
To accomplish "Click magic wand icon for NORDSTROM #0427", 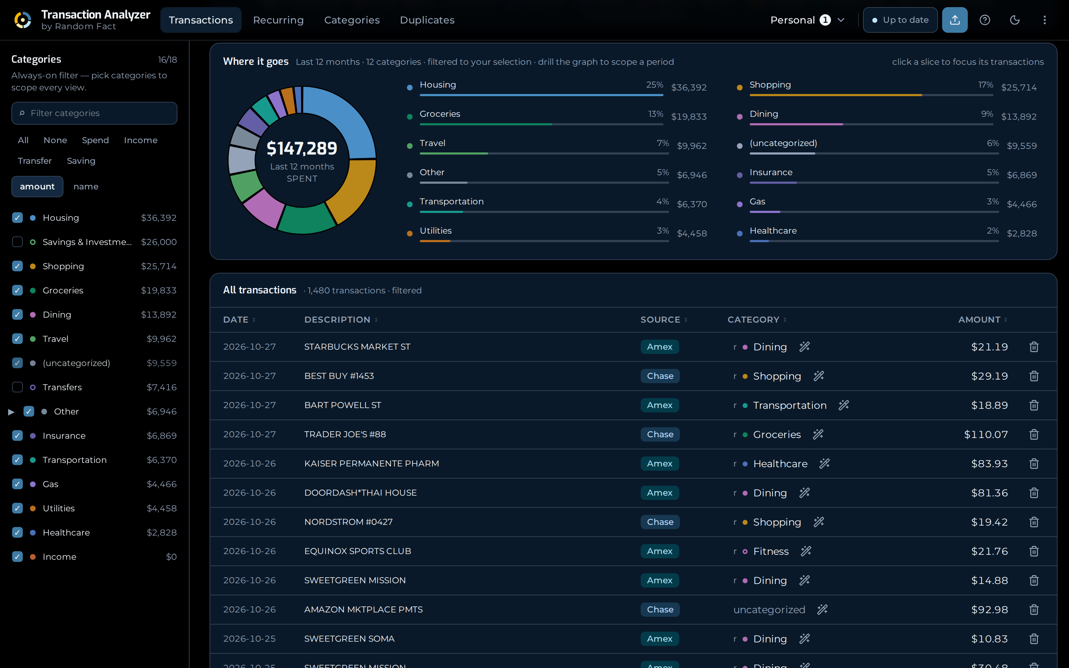I will point(818,522).
